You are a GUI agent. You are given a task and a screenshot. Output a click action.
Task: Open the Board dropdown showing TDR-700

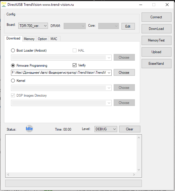point(33,26)
